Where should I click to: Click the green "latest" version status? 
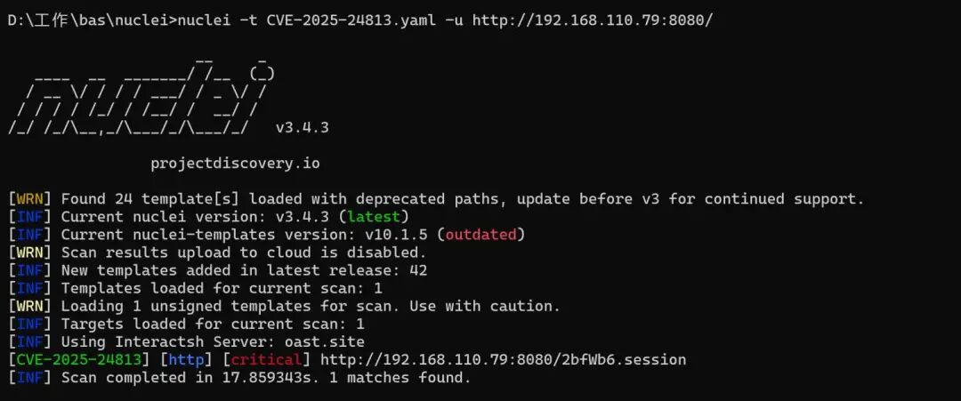(378, 217)
